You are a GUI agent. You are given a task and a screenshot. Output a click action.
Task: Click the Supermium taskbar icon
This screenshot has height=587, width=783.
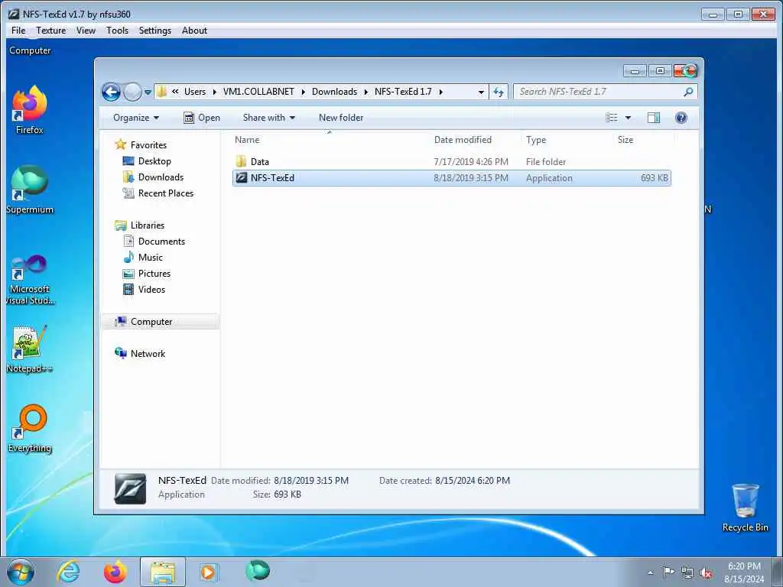pyautogui.click(x=258, y=570)
